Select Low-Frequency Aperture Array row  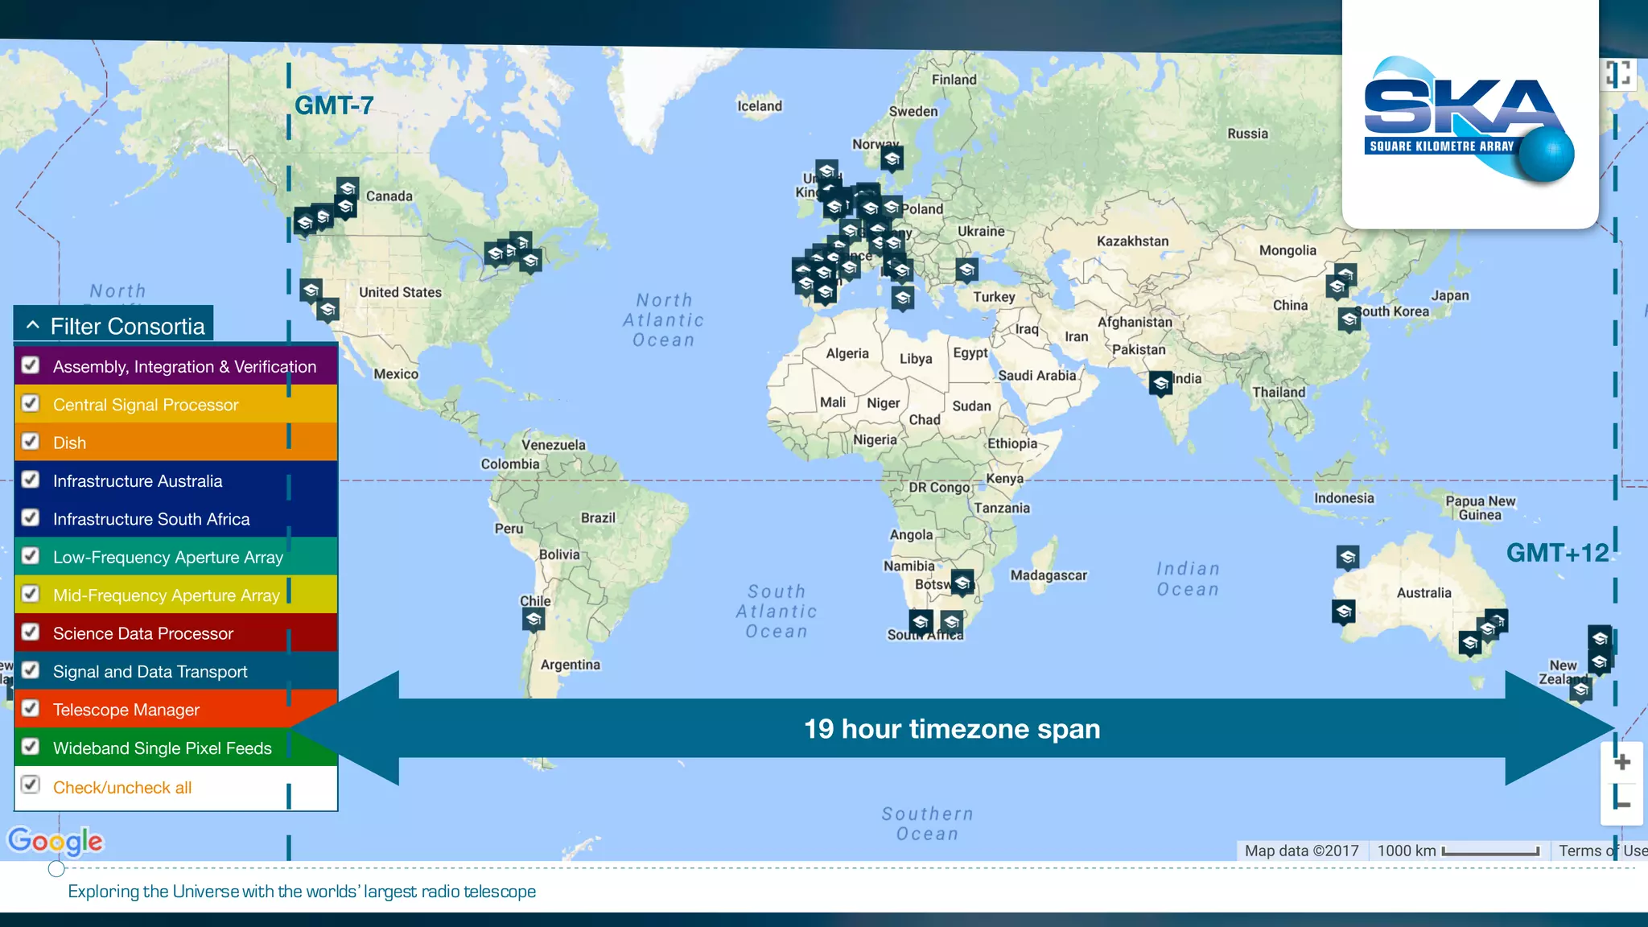pyautogui.click(x=167, y=557)
